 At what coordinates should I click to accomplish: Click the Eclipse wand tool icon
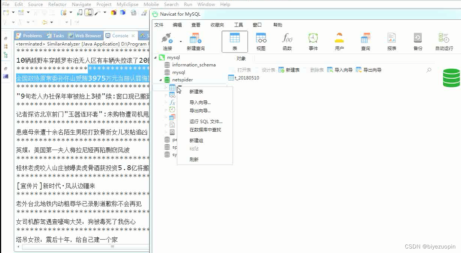[98, 12]
